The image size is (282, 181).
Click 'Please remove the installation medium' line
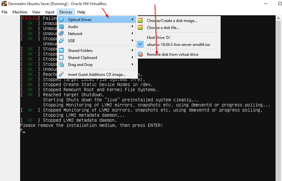(x=91, y=125)
